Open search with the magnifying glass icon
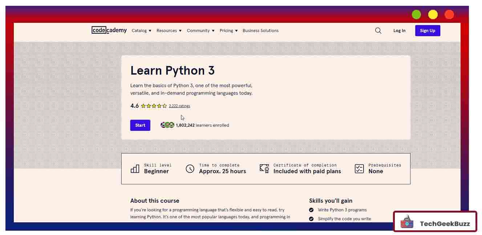Screen dimensions: 482x235 pos(378,30)
